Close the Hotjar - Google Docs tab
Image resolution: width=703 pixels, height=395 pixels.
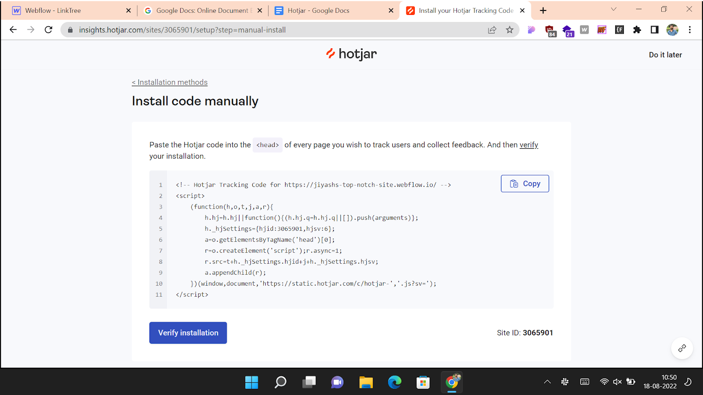tap(391, 11)
